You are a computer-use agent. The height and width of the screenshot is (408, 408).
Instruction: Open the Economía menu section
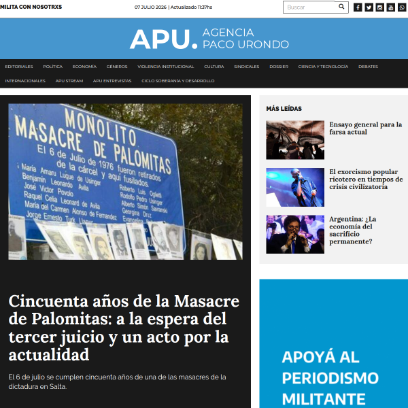[84, 67]
